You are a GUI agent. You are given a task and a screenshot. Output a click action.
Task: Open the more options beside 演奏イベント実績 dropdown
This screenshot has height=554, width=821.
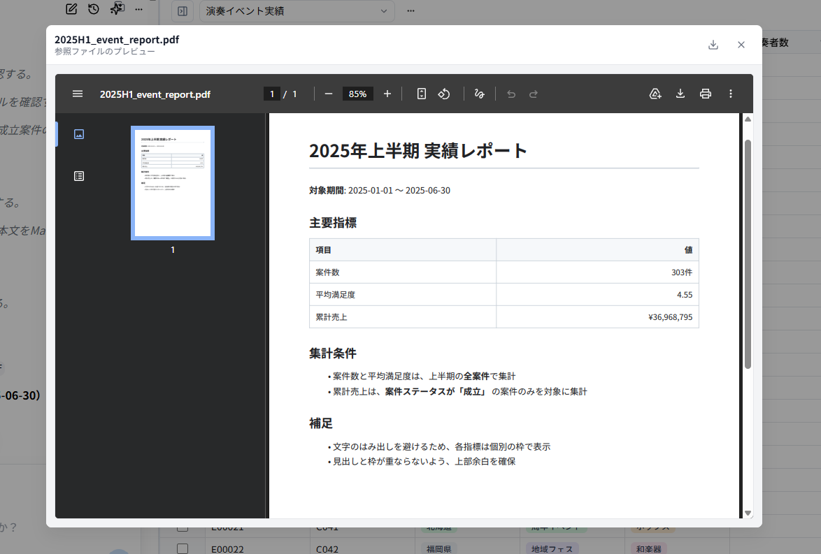coord(410,11)
